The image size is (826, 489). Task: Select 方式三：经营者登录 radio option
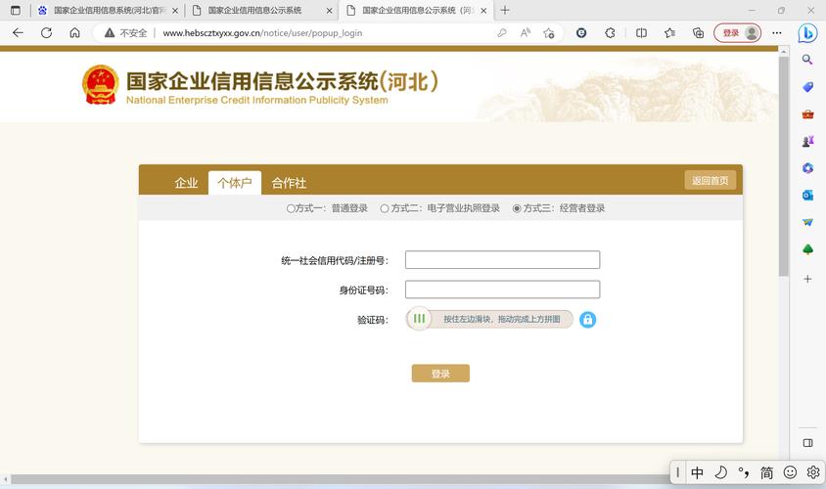[x=517, y=209]
